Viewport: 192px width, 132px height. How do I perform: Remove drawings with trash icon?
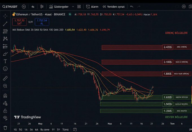click(5, 128)
